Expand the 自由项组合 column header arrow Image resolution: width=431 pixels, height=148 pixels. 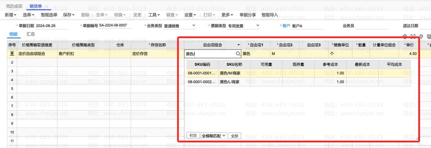point(239,45)
